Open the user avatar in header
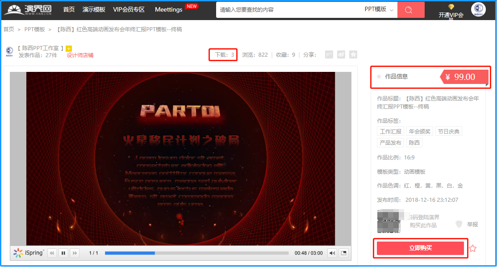The width and height of the screenshot is (497, 267). pos(478,9)
